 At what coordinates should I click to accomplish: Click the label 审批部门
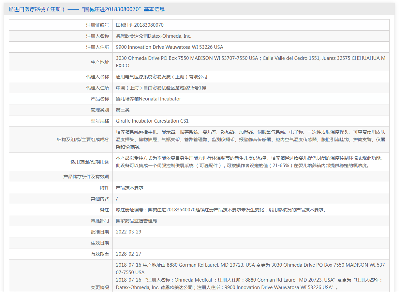pos(100,221)
